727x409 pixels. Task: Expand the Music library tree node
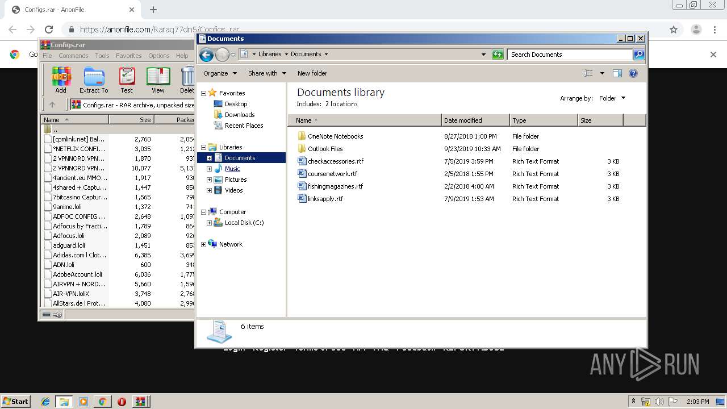coord(209,169)
